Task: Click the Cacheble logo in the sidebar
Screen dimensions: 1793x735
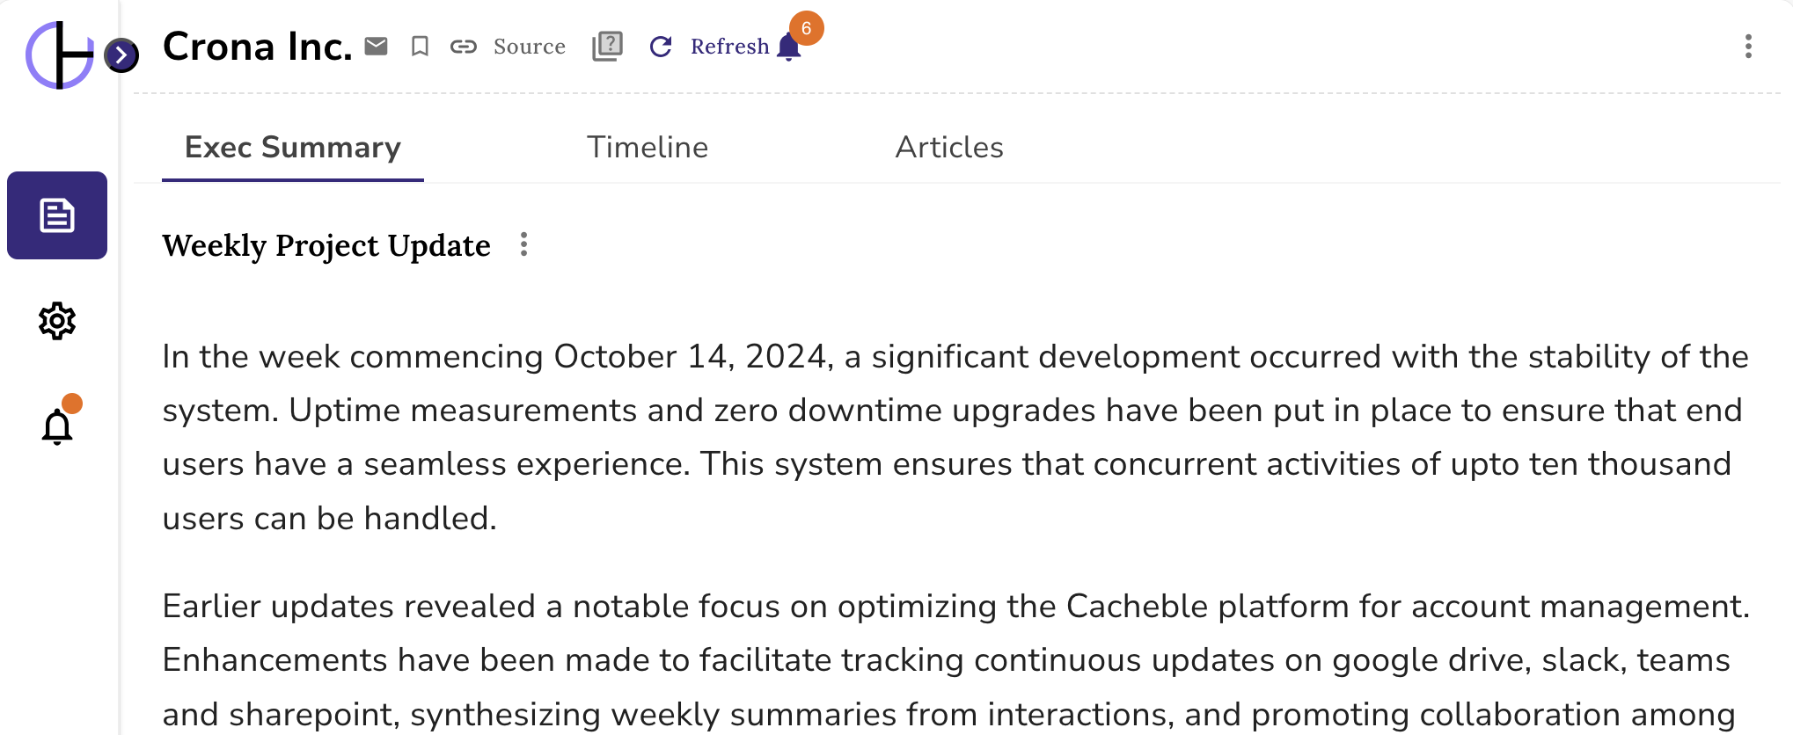Action: [58, 55]
